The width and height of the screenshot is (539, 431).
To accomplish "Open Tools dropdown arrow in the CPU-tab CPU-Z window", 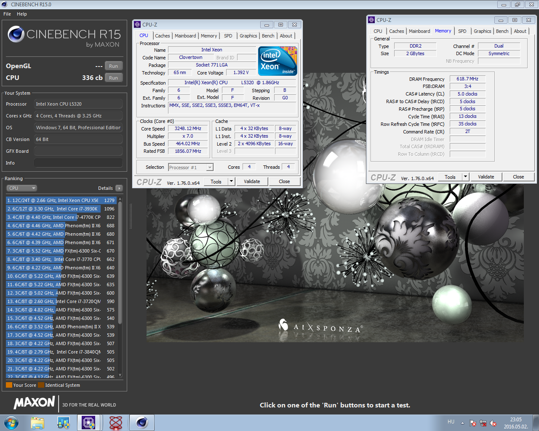I will [231, 182].
